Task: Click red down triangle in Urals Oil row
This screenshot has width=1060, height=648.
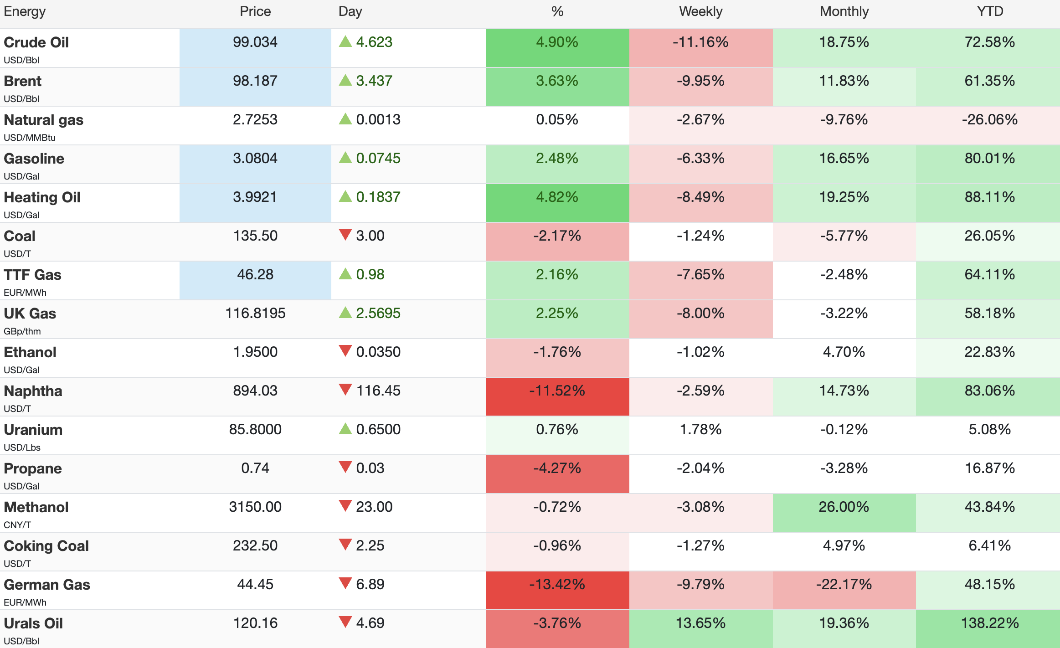Action: 345,622
